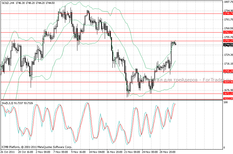Click the 1807.70 price scale value
The height and width of the screenshot is (154, 233).
click(x=228, y=2)
